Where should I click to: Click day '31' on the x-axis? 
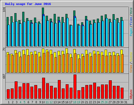click(126, 102)
